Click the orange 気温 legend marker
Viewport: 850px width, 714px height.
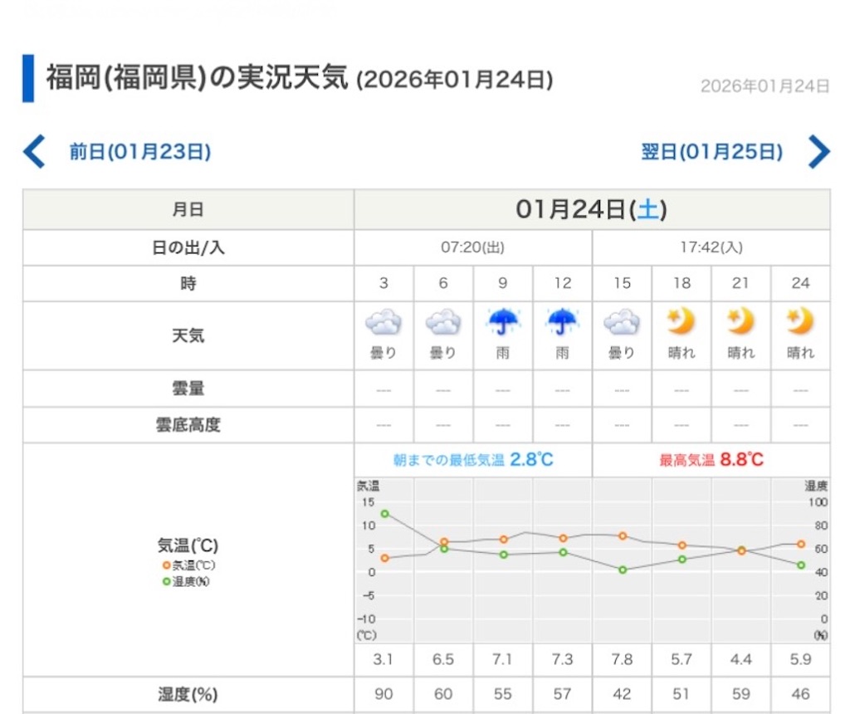pyautogui.click(x=166, y=565)
